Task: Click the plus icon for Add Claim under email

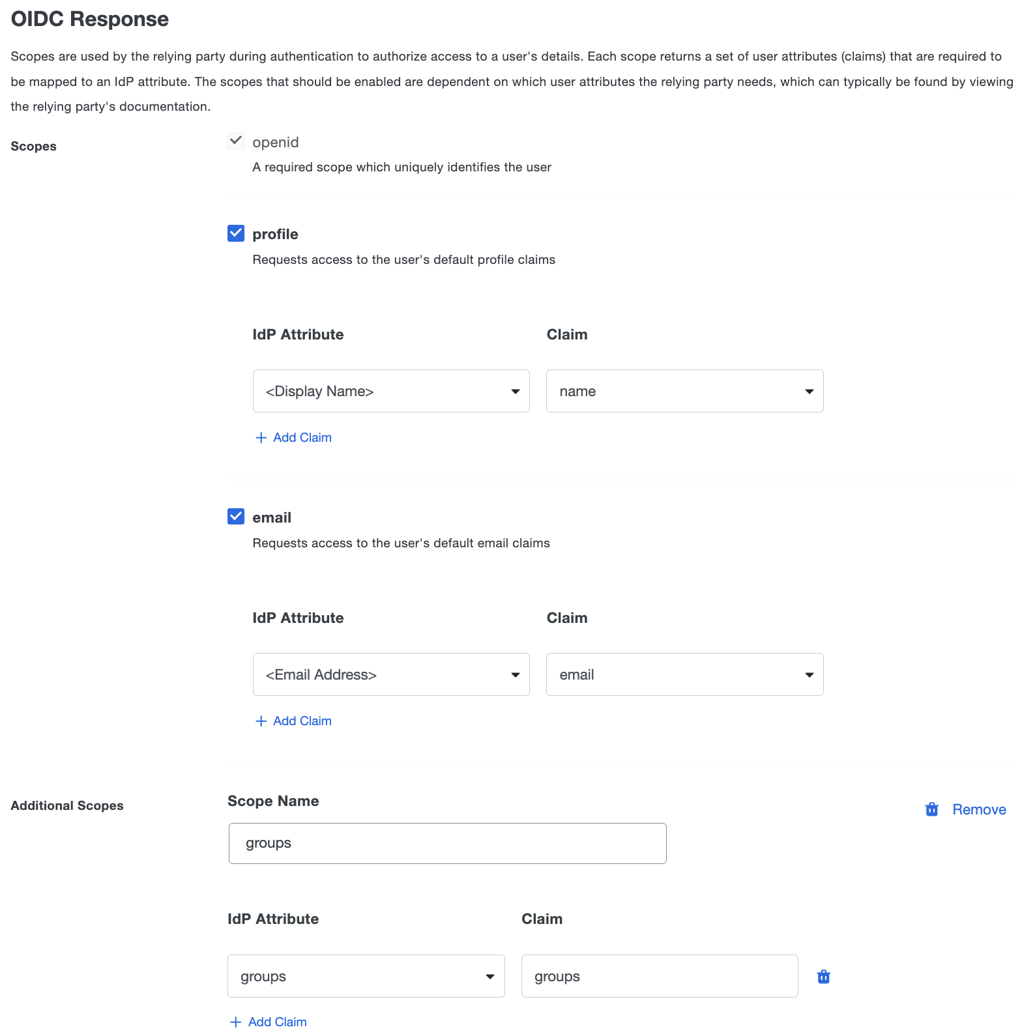Action: [261, 721]
